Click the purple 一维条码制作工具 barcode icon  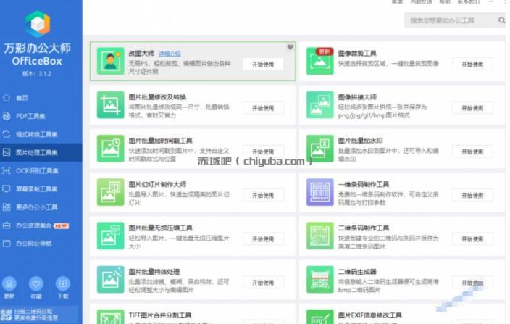click(319, 192)
